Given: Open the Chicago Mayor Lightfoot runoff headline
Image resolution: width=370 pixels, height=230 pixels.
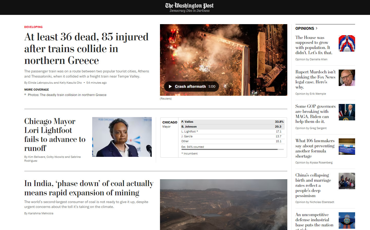Looking at the screenshot, I should 55,135.
